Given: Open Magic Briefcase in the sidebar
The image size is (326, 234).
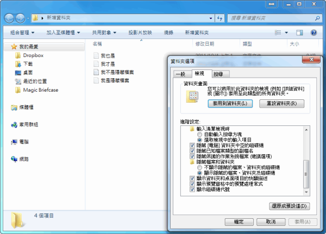Looking at the screenshot, I should [41, 90].
